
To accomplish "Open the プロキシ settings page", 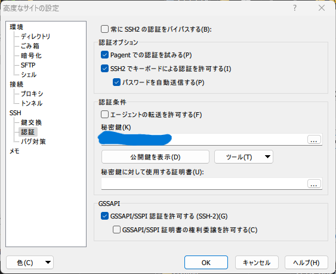I will (x=32, y=94).
